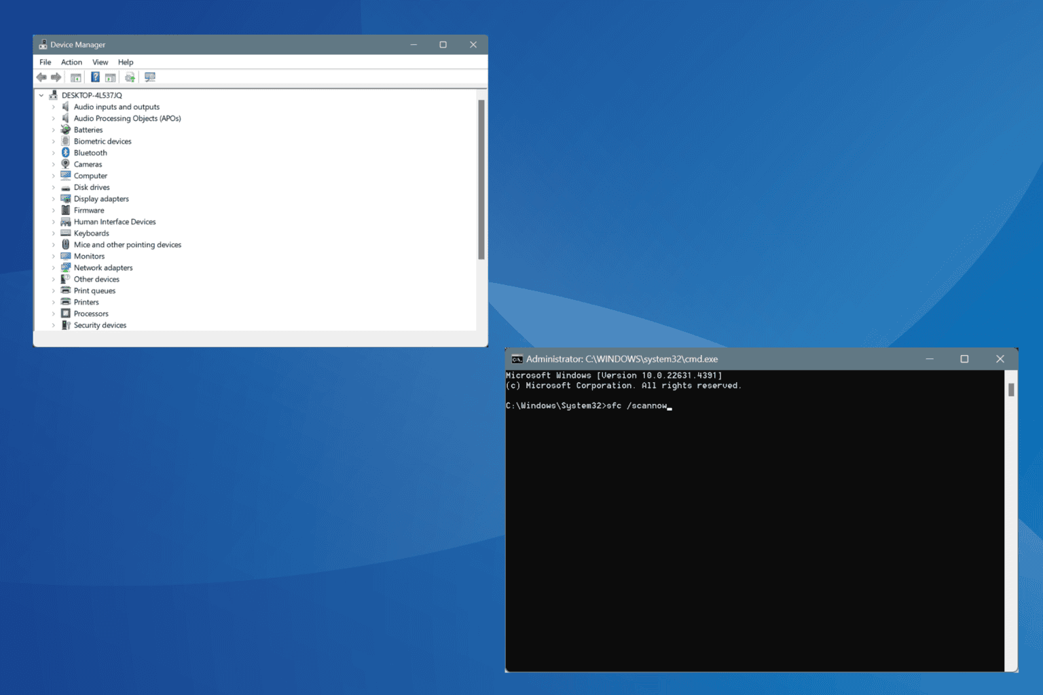Expand the Security devices chevron
This screenshot has height=695, width=1043.
54,325
